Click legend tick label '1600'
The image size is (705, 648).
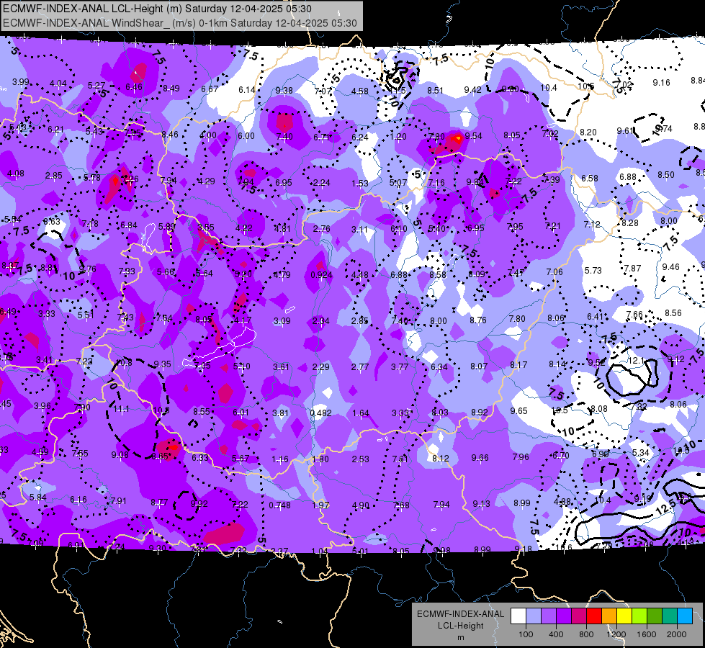(x=647, y=634)
